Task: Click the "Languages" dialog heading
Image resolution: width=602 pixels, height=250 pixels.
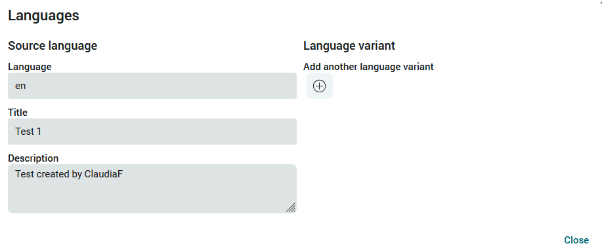Action: pos(43,16)
